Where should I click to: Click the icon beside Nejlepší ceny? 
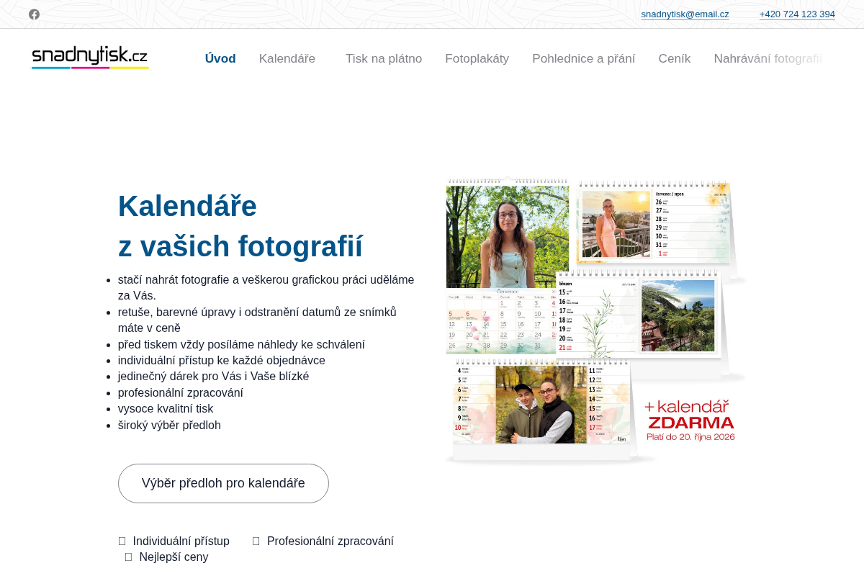point(128,557)
